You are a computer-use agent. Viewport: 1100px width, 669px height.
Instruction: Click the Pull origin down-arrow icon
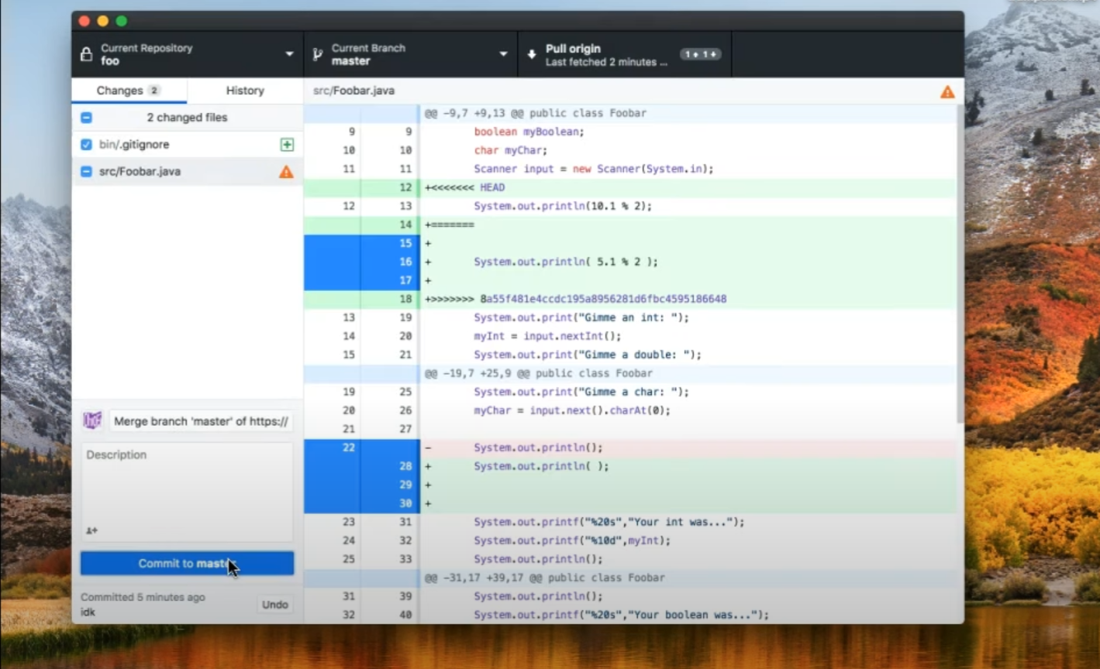pos(532,54)
